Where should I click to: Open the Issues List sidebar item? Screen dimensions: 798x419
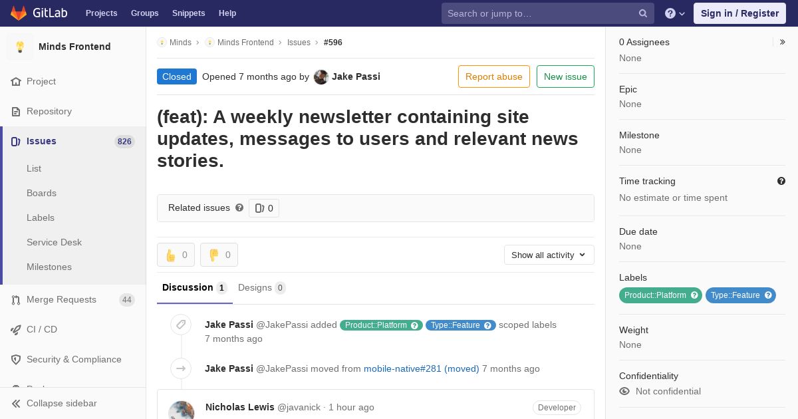[34, 168]
